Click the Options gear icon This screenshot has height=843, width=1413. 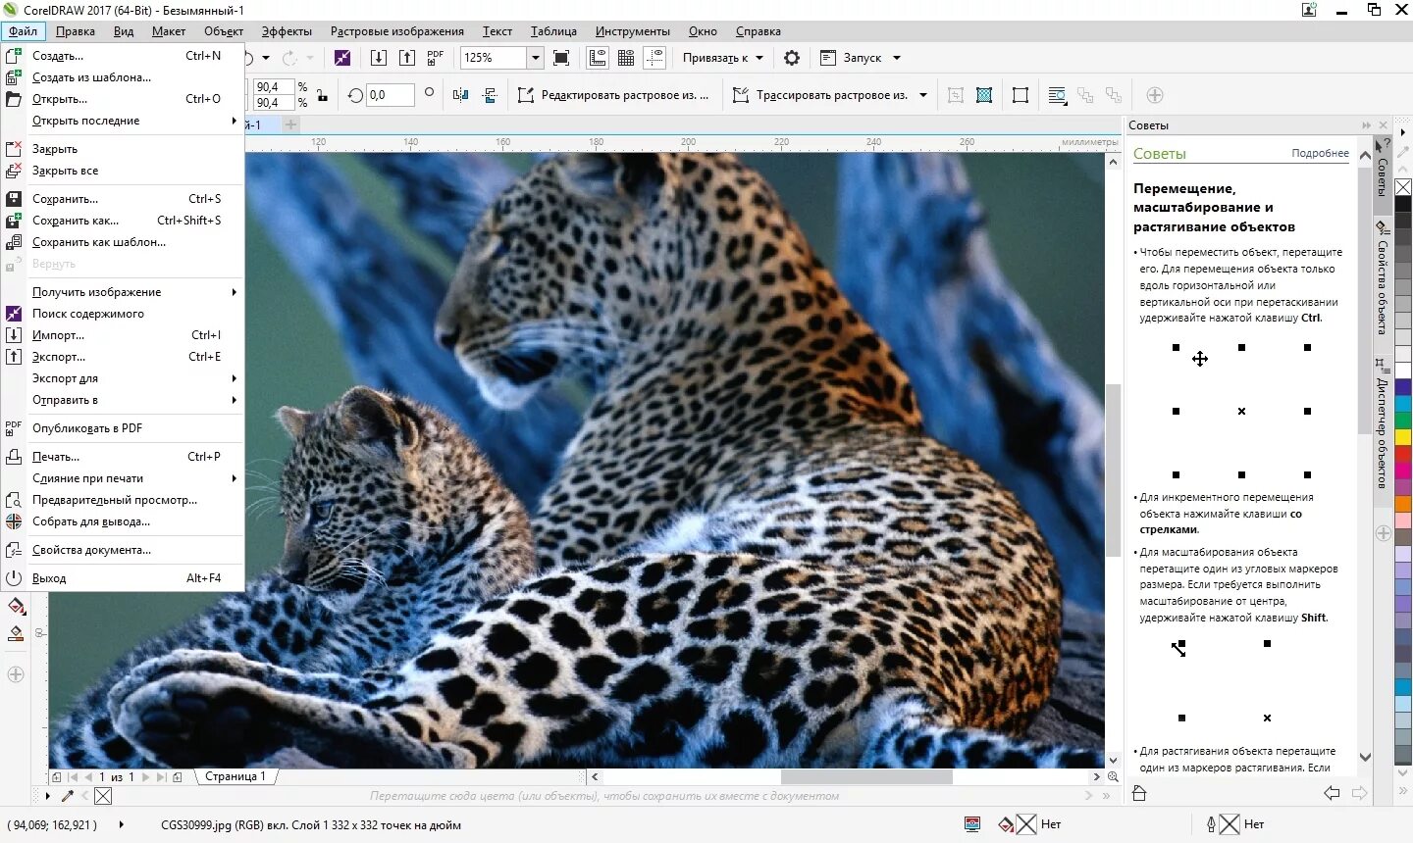[792, 58]
